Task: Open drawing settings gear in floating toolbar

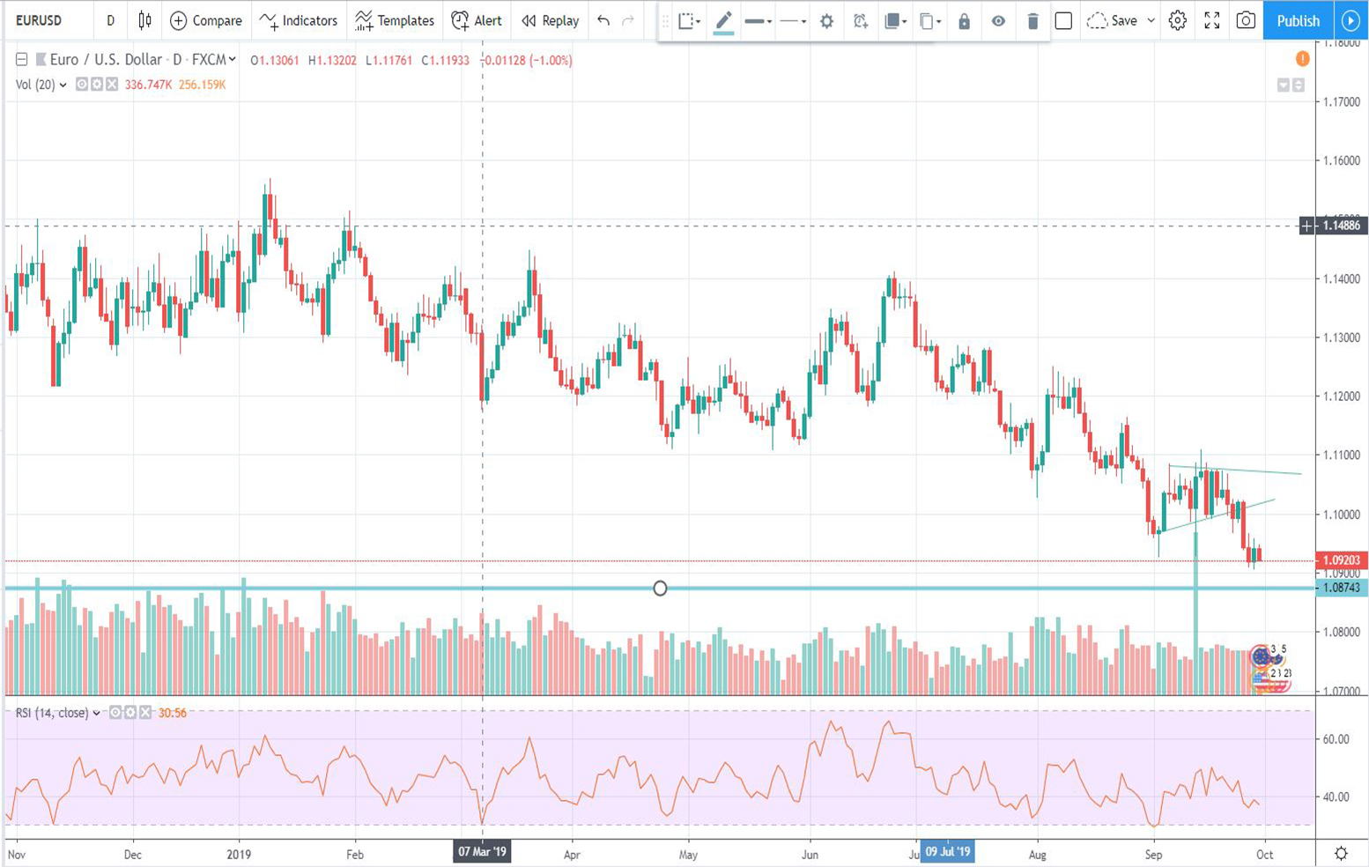Action: click(x=826, y=21)
